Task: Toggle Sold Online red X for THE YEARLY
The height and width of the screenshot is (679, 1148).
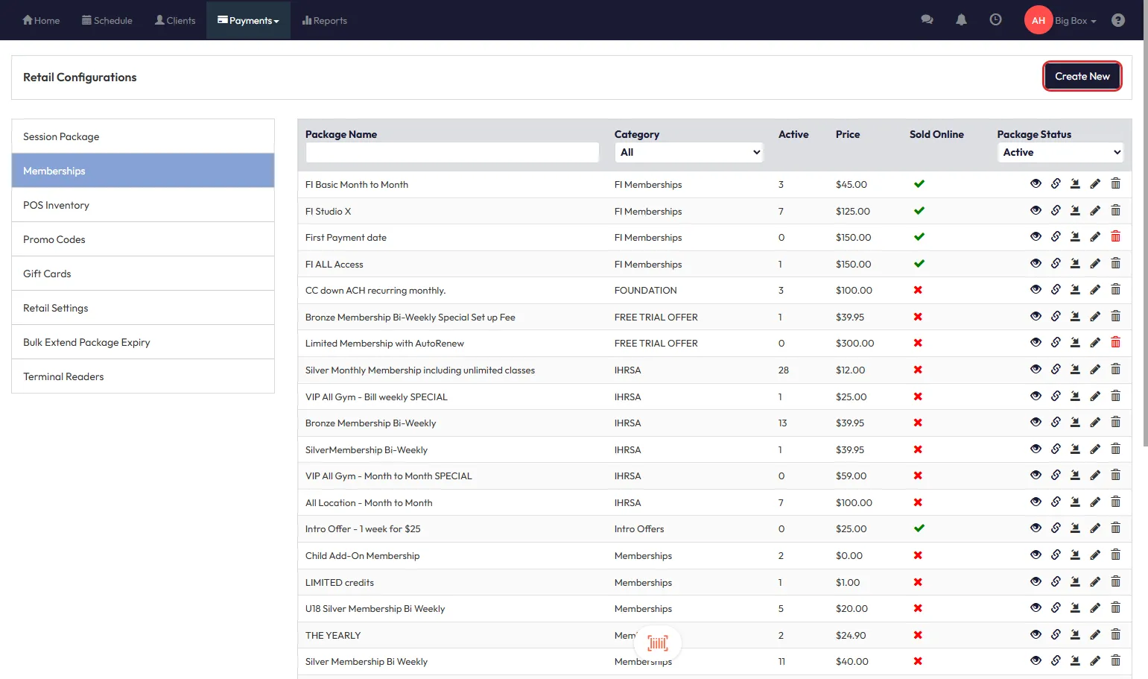Action: (918, 635)
